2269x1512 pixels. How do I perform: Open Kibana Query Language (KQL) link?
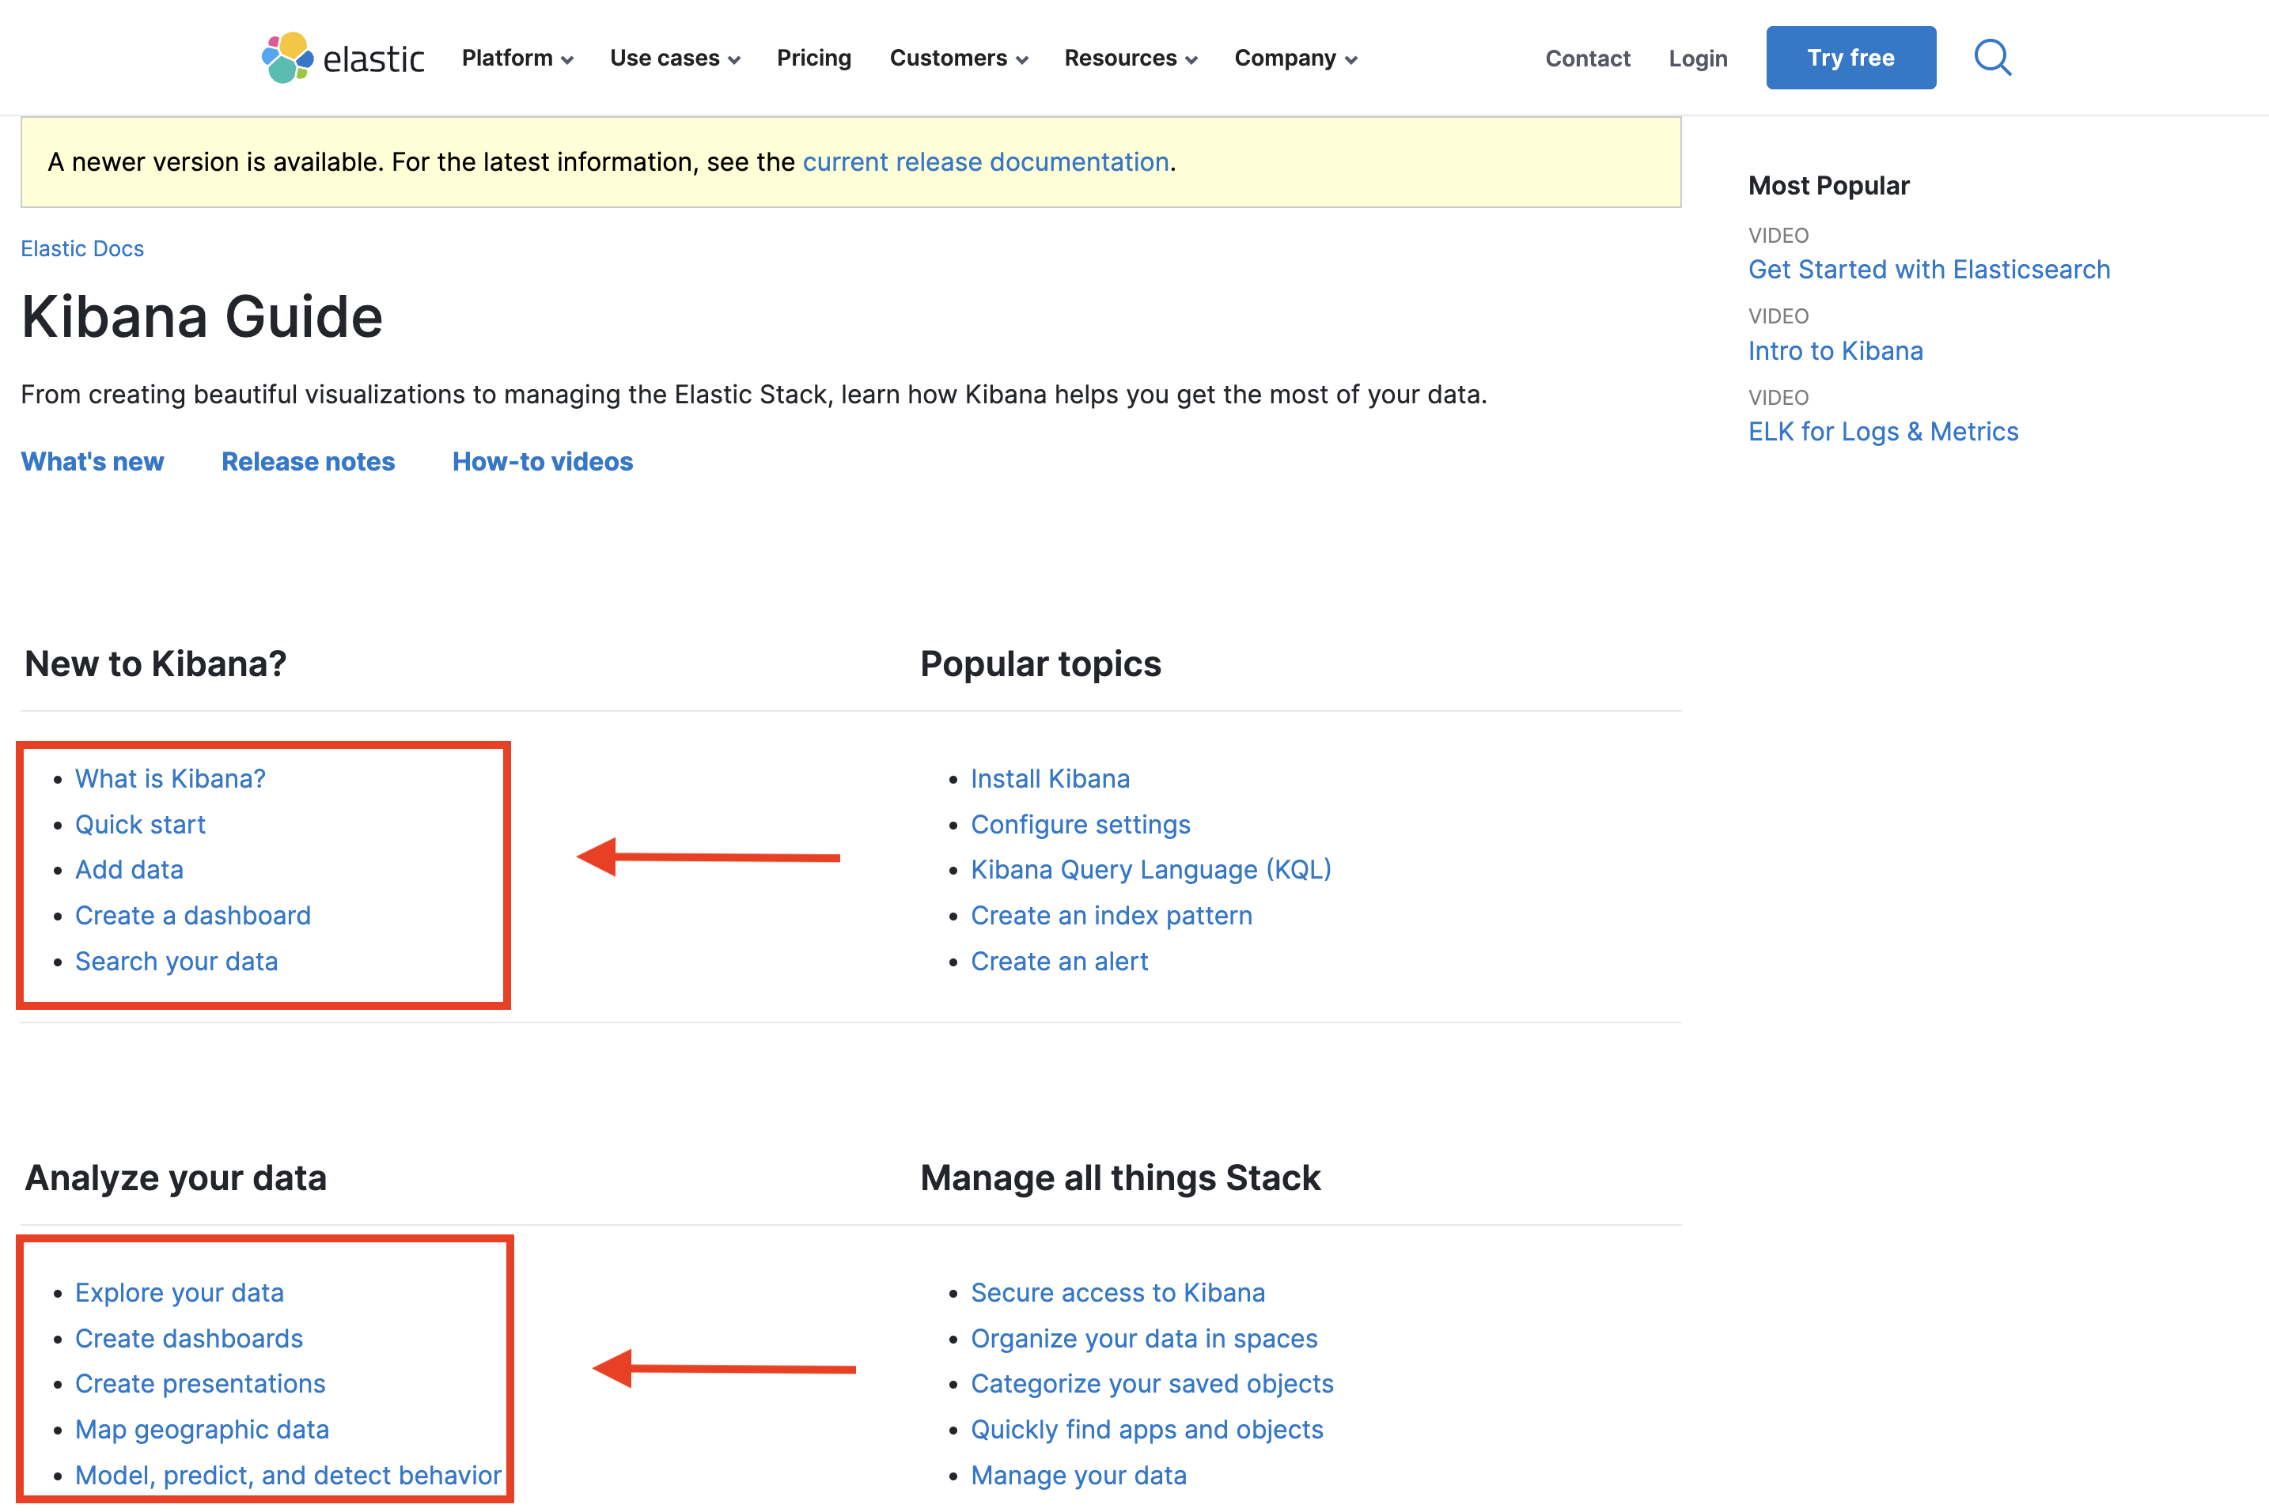point(1151,870)
